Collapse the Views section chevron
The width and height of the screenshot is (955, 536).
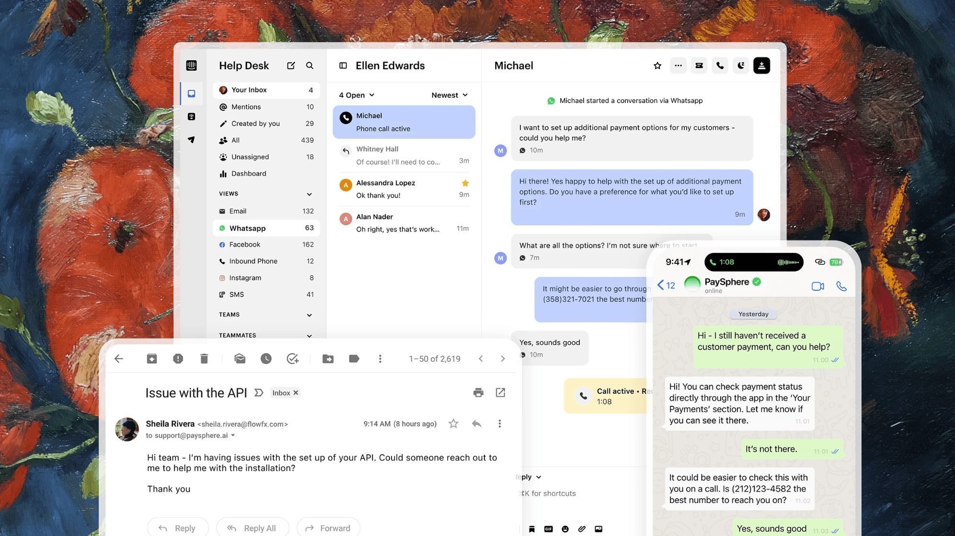click(x=309, y=194)
